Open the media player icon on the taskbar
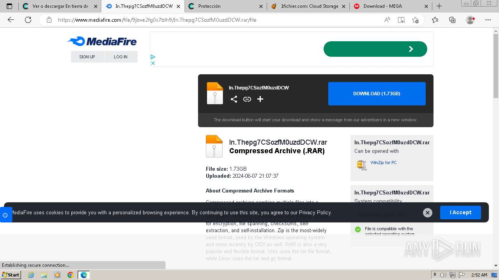This screenshot has height=280, width=499. (x=57, y=275)
